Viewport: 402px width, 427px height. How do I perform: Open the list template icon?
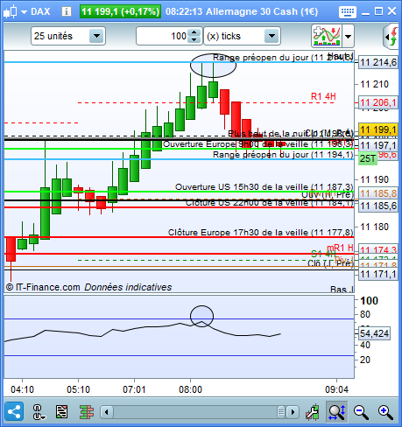point(61,412)
